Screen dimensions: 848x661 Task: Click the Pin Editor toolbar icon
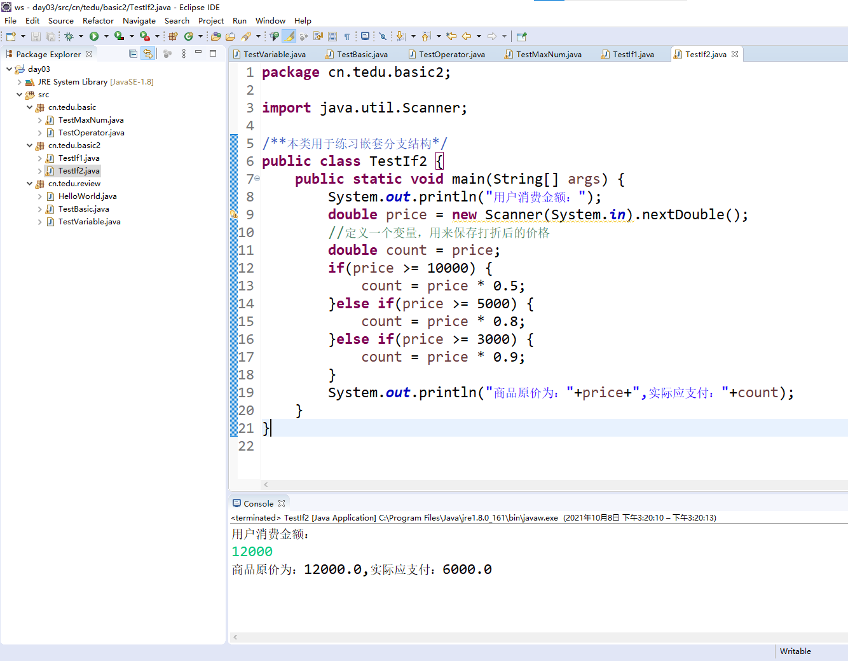click(521, 36)
